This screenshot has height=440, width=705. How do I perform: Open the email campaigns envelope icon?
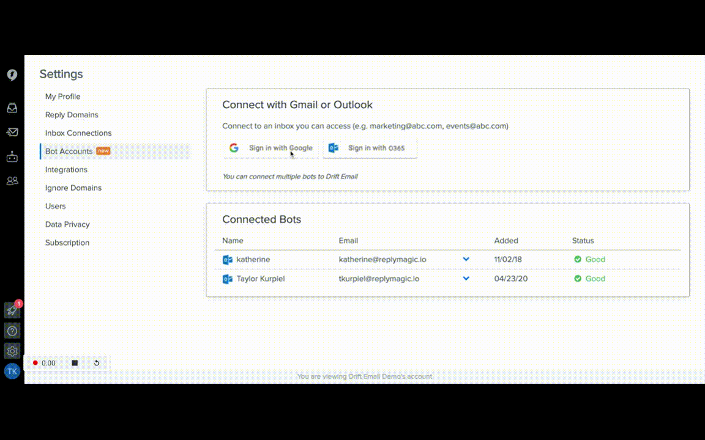point(12,132)
